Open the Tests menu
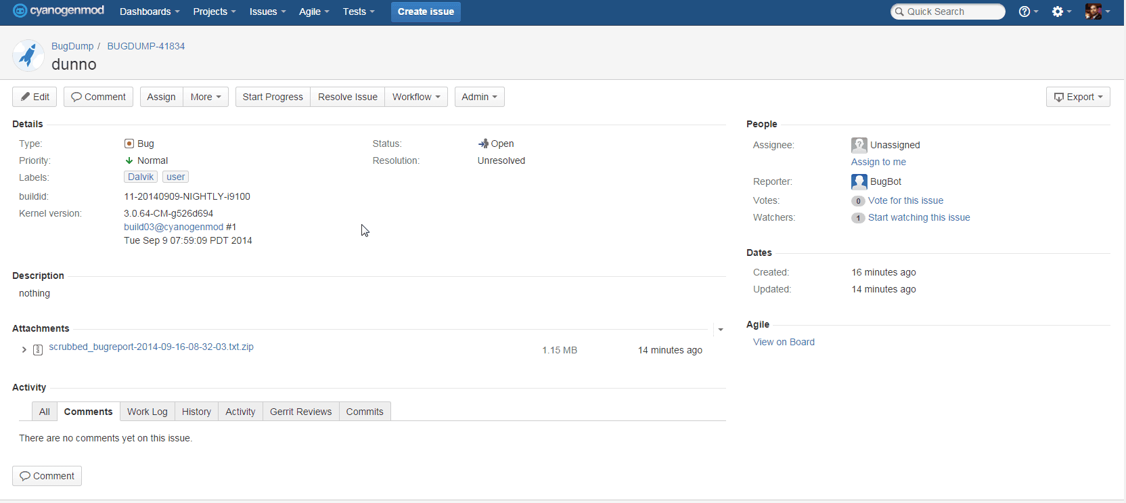This screenshot has height=503, width=1126. (x=359, y=12)
